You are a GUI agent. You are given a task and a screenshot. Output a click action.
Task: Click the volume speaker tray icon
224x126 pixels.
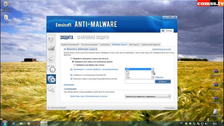(x=206, y=124)
